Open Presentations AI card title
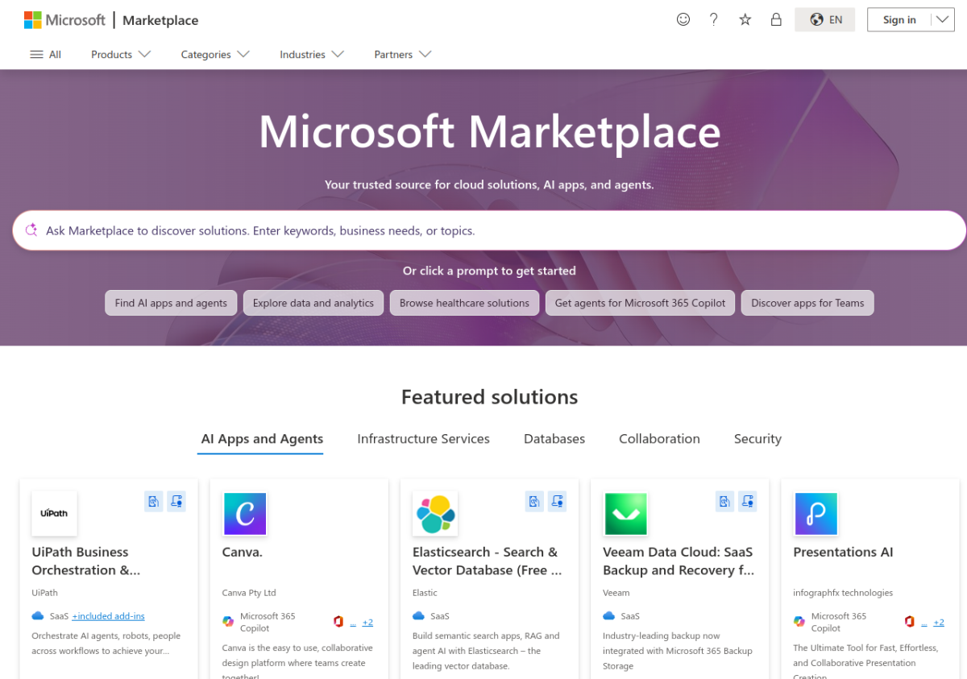Viewport: 967px width, 679px height. 843,552
